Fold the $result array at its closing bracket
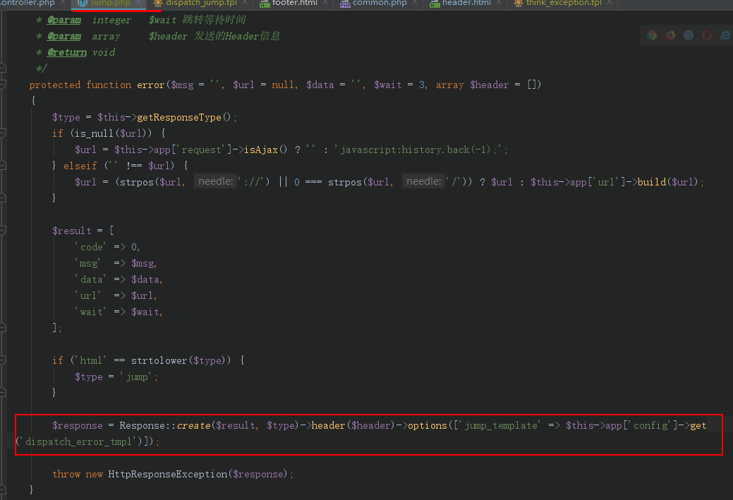Viewport: 733px width, 500px height. (x=3, y=327)
